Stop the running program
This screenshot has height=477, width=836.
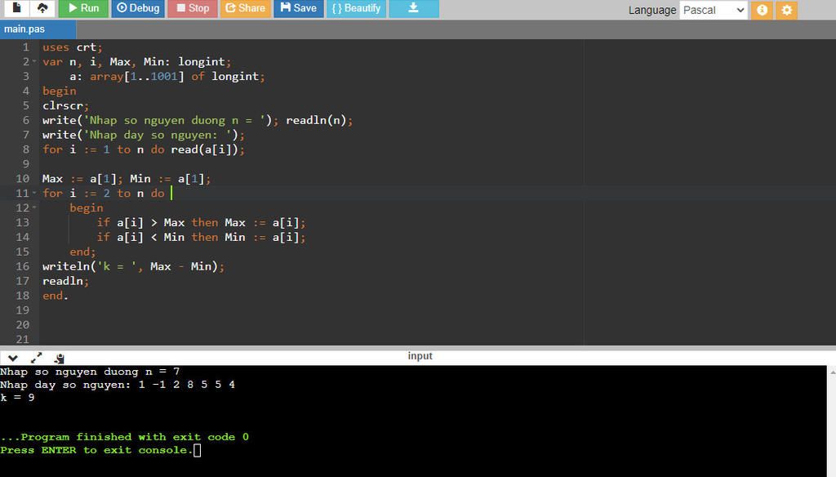pos(193,8)
